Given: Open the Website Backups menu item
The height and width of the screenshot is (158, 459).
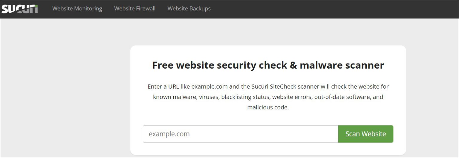Looking at the screenshot, I should point(189,9).
